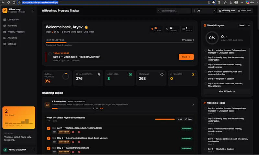This screenshot has height=155, width=259.
Task: Click the Remaining dashed circle icon
Action: coord(162,75)
